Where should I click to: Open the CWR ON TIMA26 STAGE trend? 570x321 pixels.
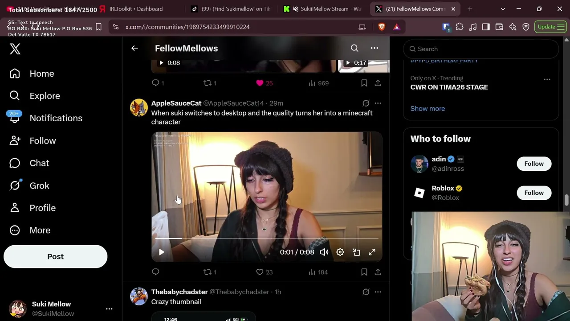coord(449,87)
